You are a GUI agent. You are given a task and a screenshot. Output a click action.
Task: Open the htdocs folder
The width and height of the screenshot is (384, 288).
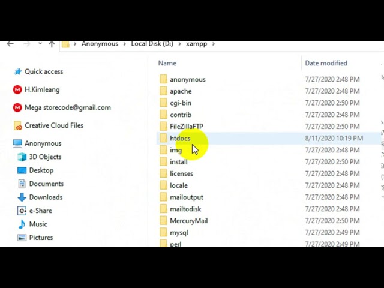180,138
